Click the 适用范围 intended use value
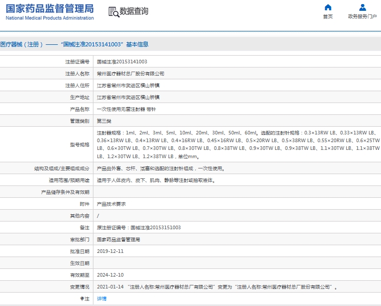The image size is (381, 306). (156, 180)
